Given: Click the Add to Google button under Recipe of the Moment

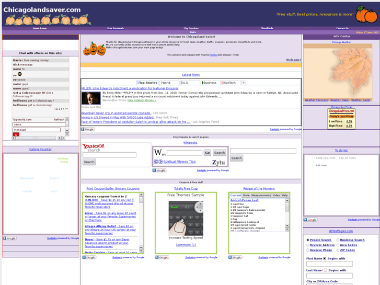Looking at the screenshot, I should click(235, 257).
